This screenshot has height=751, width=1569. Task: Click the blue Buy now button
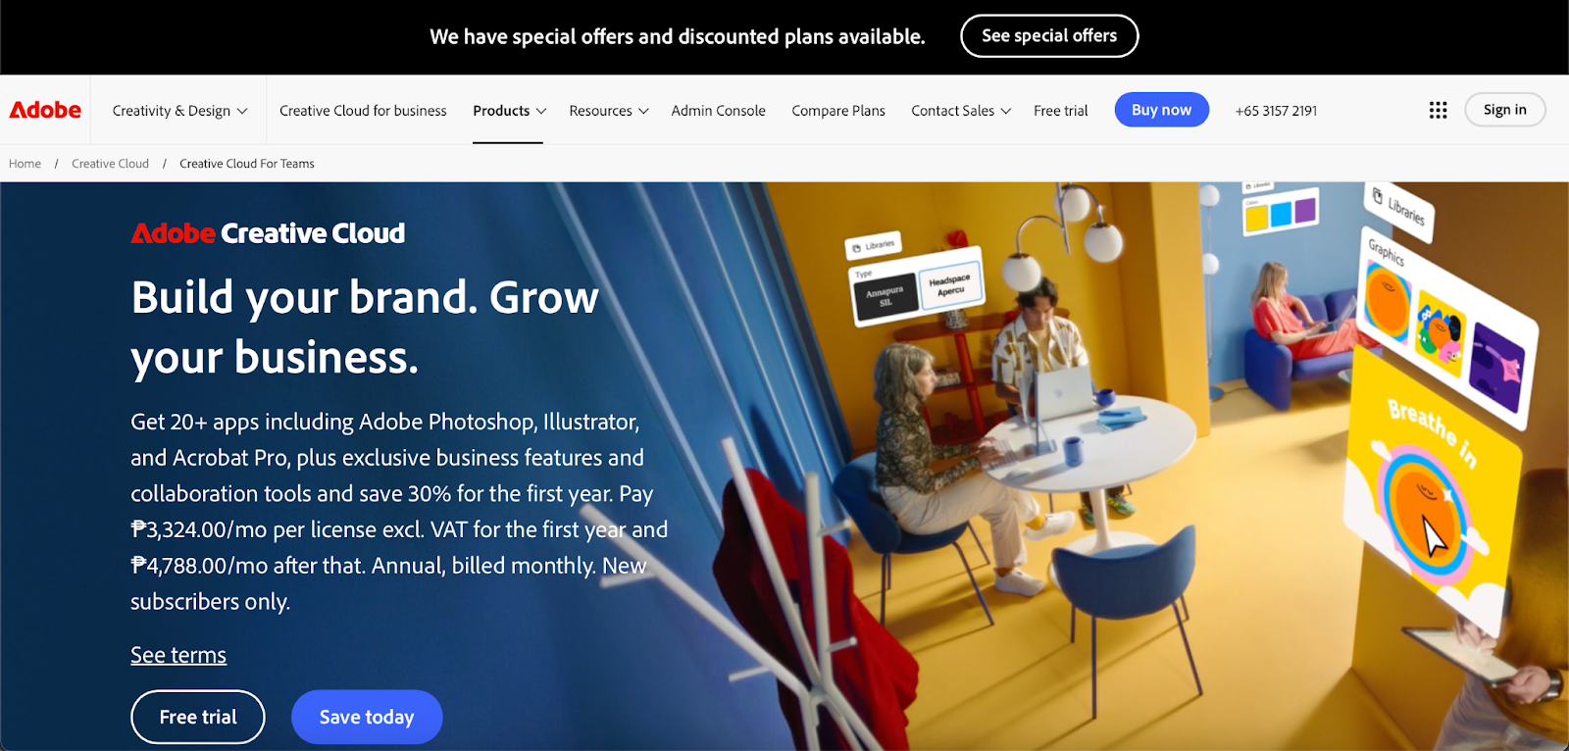[x=1161, y=110]
